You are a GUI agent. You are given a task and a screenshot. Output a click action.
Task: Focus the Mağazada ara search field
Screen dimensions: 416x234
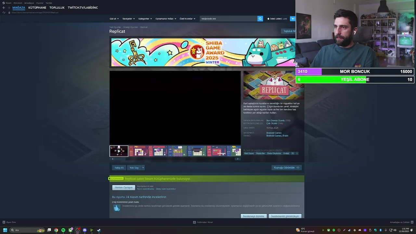tap(228, 19)
